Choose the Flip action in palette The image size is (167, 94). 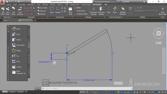pos(15,56)
